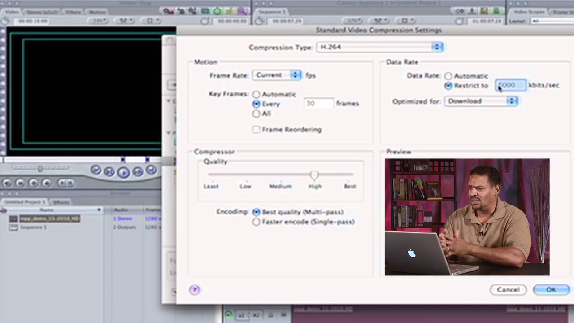Open the Layout dropdown in Video Scopes
Screen dimensions: 574x323
point(552,21)
